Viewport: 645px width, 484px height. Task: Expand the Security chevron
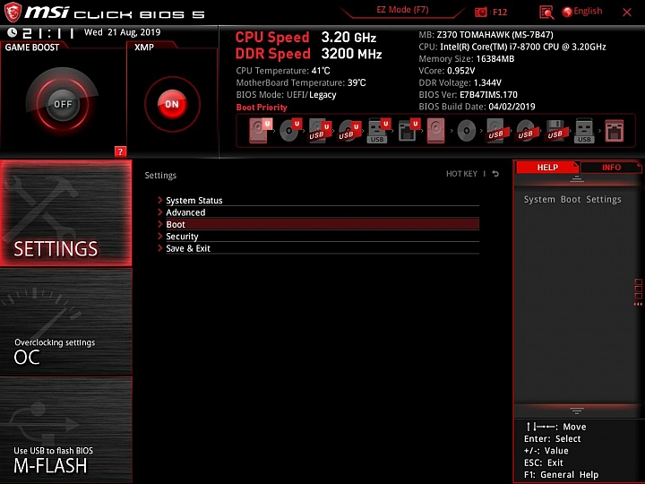160,236
